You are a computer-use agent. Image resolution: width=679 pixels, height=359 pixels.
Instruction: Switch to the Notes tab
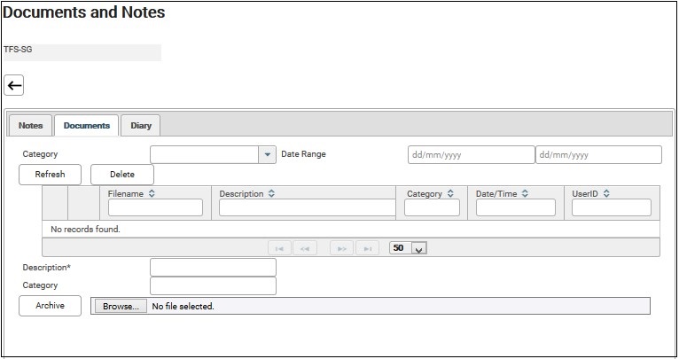(x=31, y=126)
